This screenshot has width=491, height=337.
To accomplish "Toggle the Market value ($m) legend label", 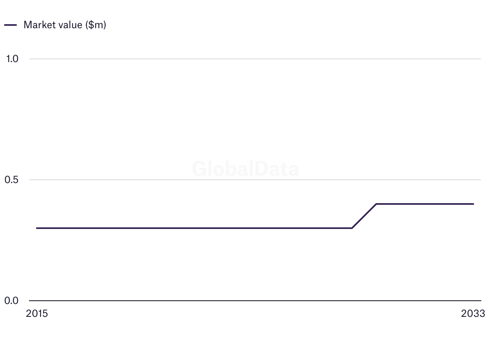I will [65, 25].
